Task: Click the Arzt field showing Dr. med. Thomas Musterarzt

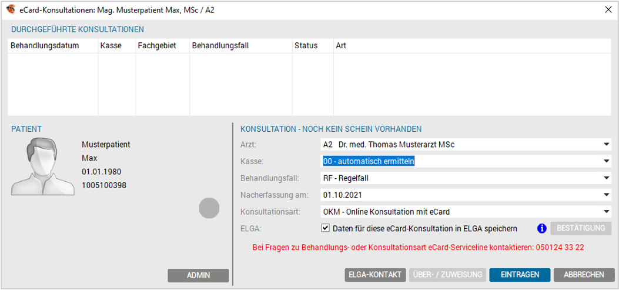Action: point(466,145)
